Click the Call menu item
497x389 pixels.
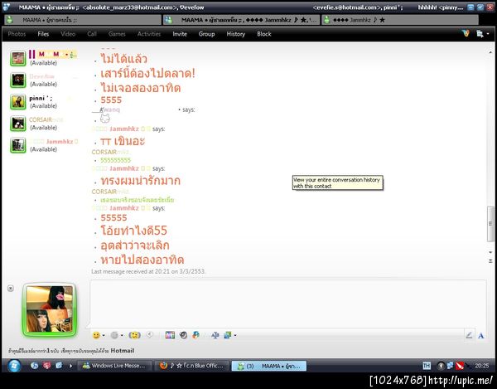[92, 34]
